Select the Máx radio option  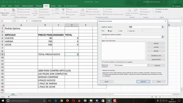pos(109,31)
